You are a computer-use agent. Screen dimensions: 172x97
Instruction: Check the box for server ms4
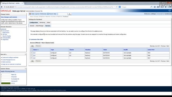coord(31,56)
